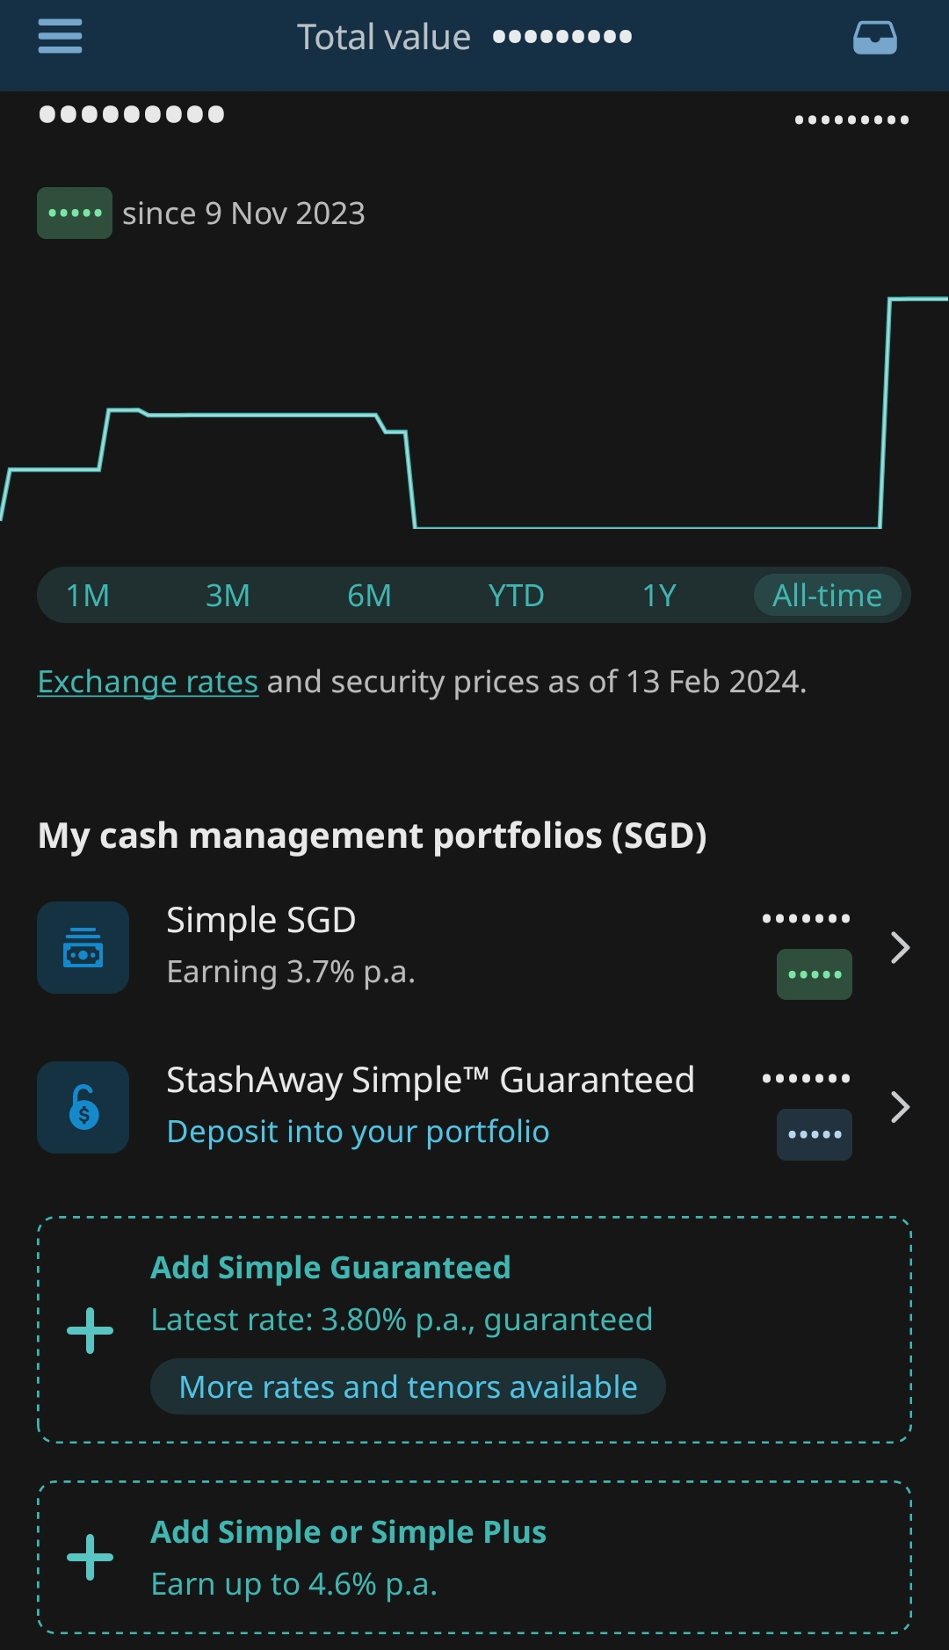This screenshot has height=1650, width=949.
Task: Select the YTD chart range
Action: (516, 596)
